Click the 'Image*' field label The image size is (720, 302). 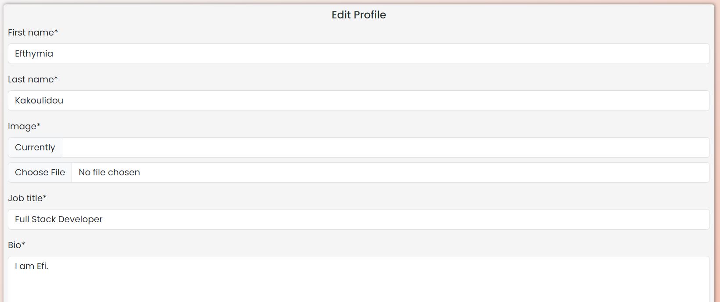(x=24, y=126)
